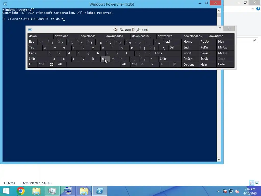Click the network tray icon
This screenshot has width=261, height=196.
(x=231, y=191)
